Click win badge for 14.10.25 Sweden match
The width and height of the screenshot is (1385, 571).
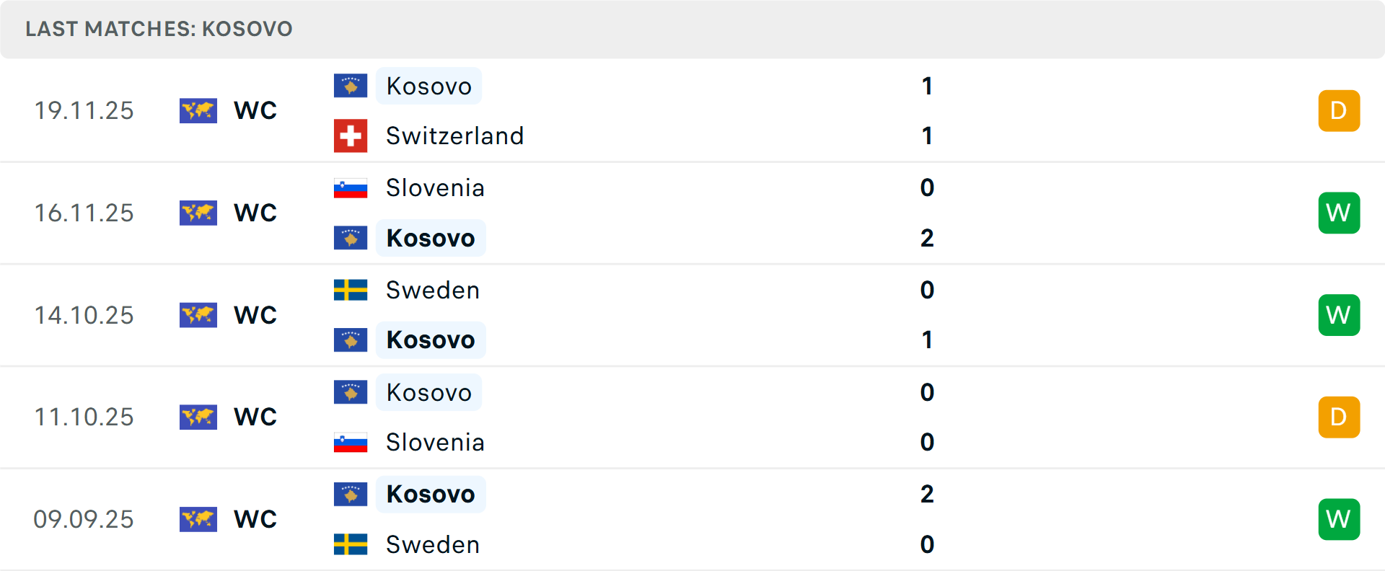(1339, 315)
